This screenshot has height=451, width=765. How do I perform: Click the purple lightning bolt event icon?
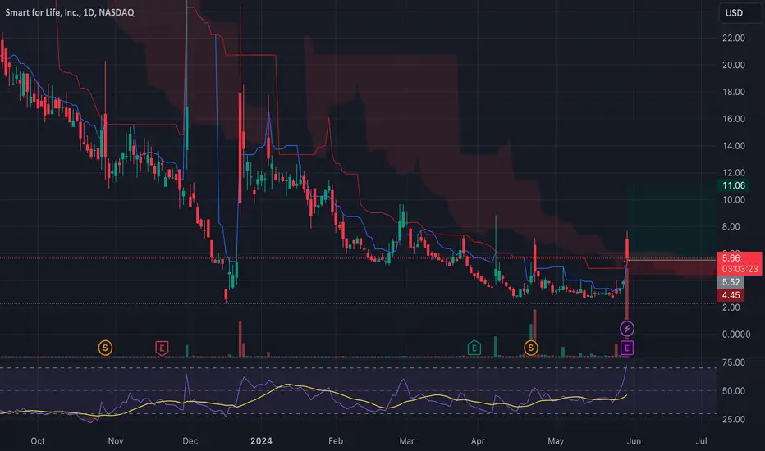(x=627, y=329)
